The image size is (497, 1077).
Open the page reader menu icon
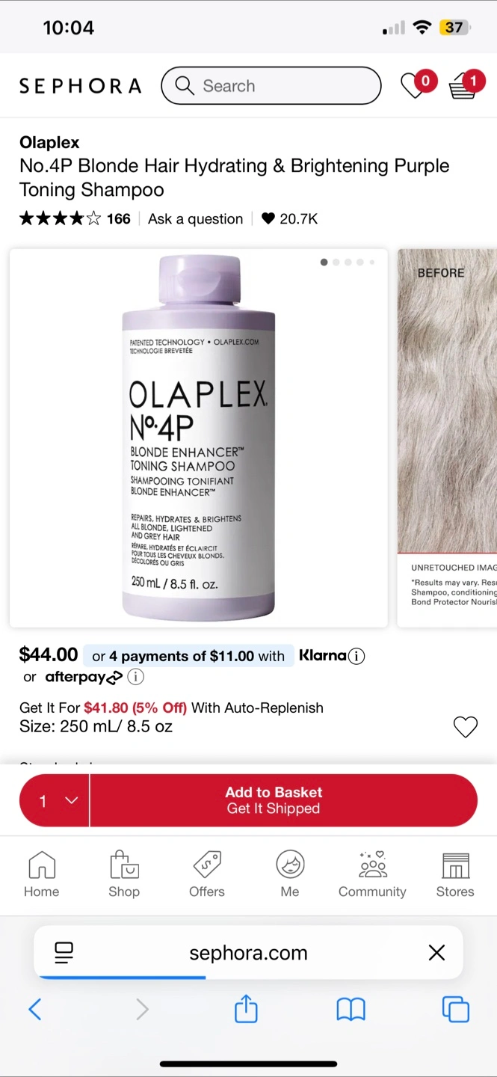[64, 953]
